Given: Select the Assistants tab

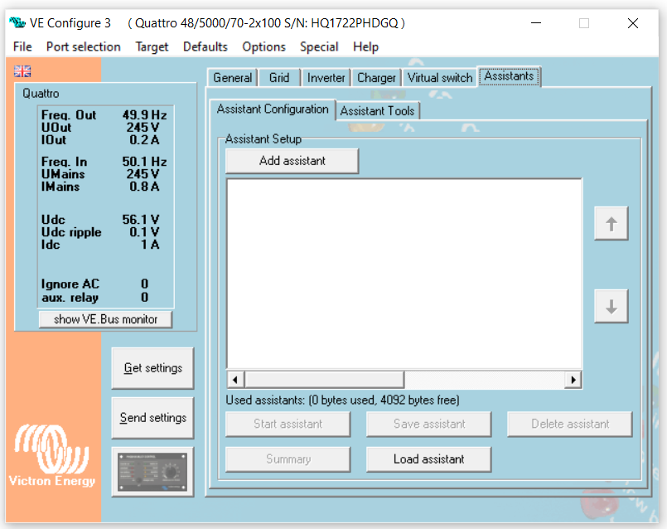Looking at the screenshot, I should point(510,76).
